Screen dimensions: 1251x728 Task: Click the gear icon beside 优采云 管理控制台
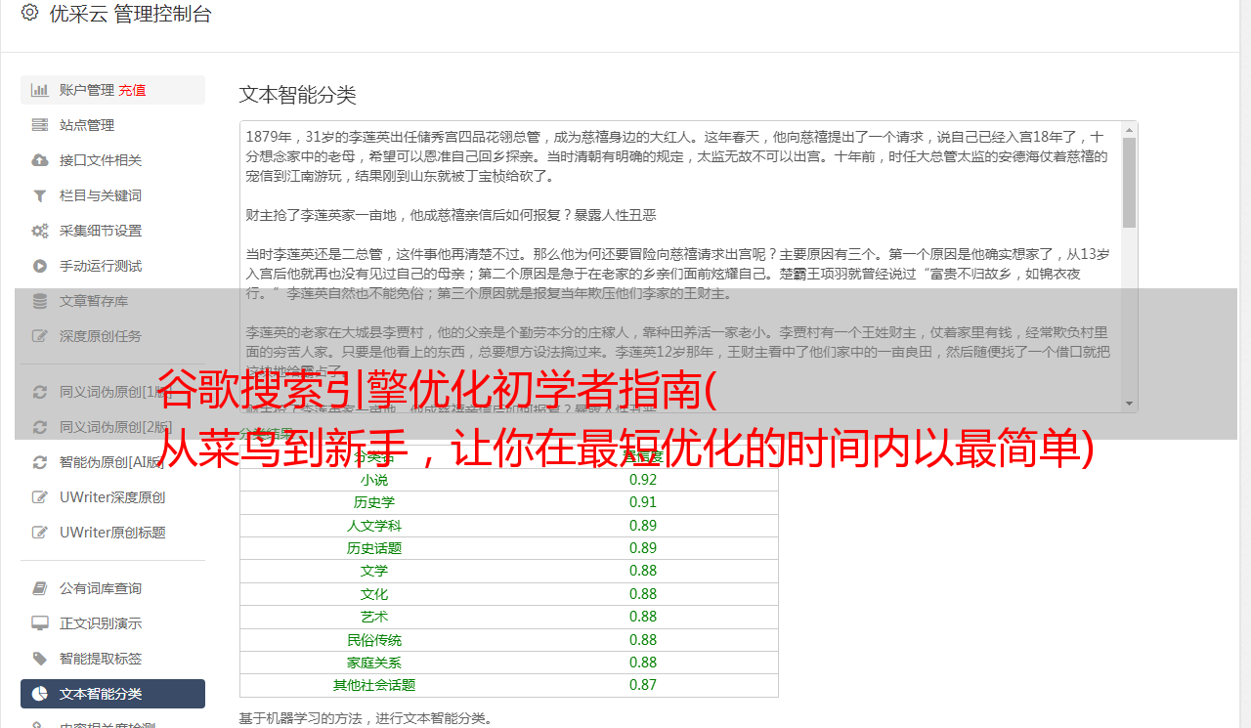pos(29,14)
